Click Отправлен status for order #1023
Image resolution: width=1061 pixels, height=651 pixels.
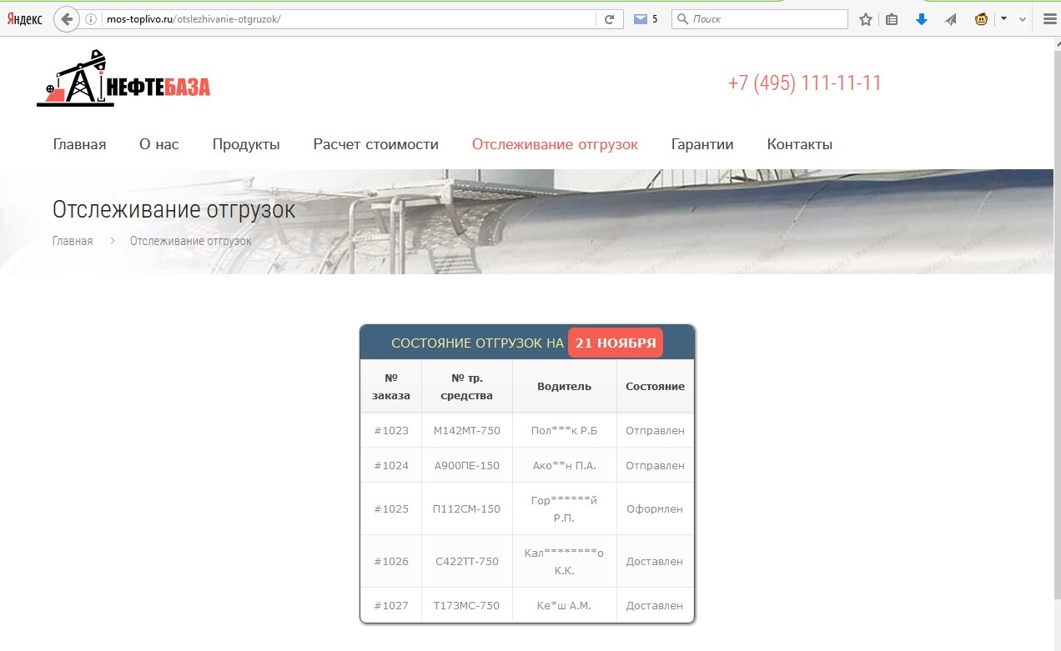(x=656, y=431)
